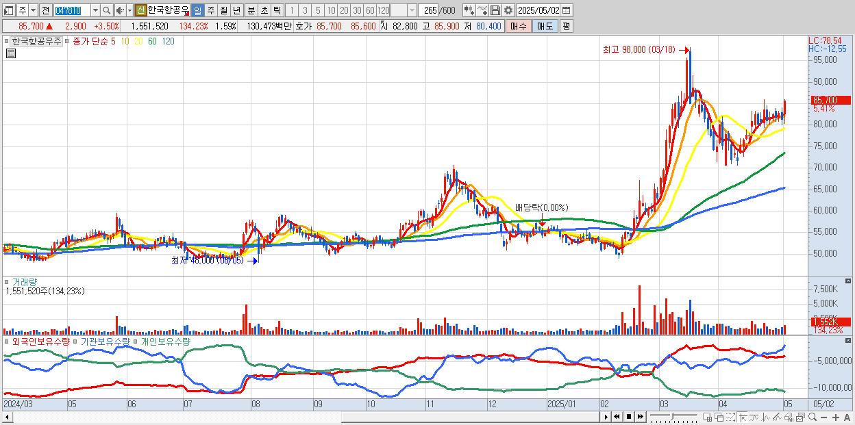Click the 개인보유수량 legend label
Image resolution: width=855 pixels, height=425 pixels.
coord(165,341)
